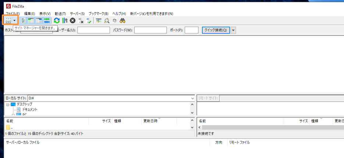The width and height of the screenshot is (344, 158).
Task: Click the 未接続です status text
Action: [206, 134]
